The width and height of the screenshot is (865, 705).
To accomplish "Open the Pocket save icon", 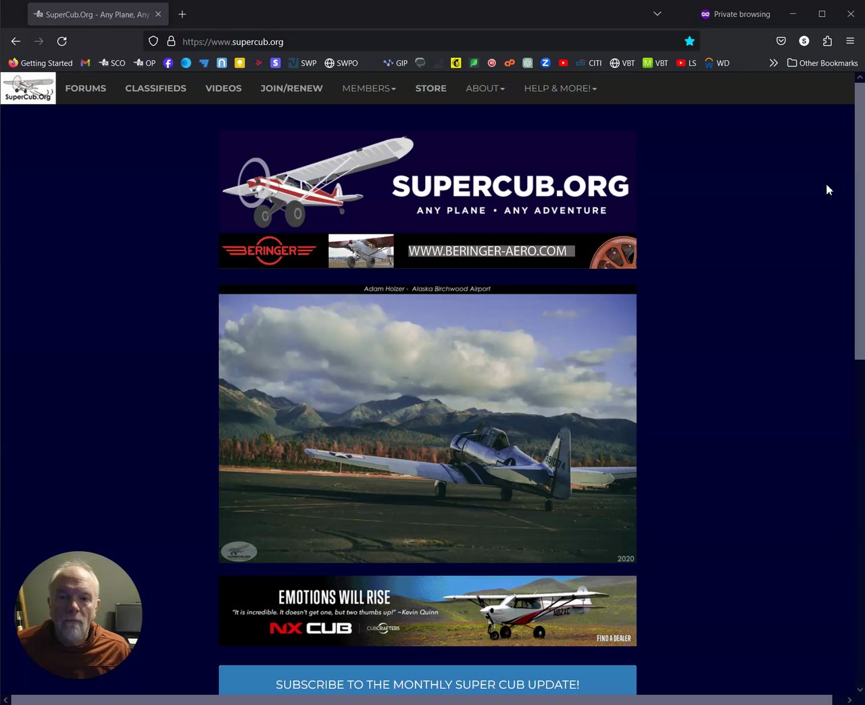I will (x=781, y=41).
